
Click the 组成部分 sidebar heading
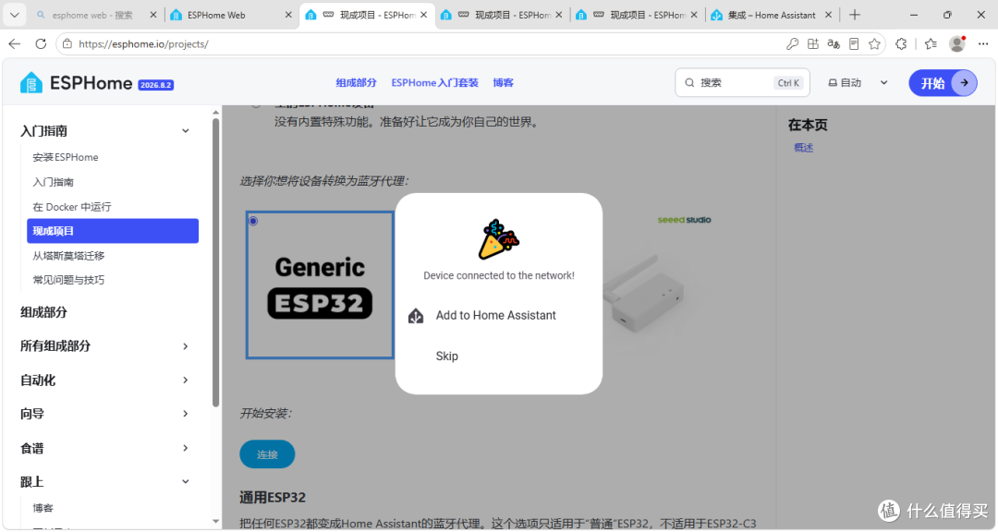pyautogui.click(x=43, y=312)
